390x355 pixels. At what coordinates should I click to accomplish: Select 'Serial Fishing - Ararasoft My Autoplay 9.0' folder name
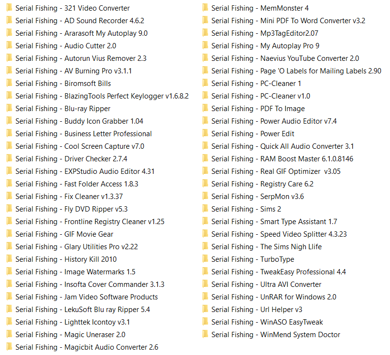click(81, 33)
